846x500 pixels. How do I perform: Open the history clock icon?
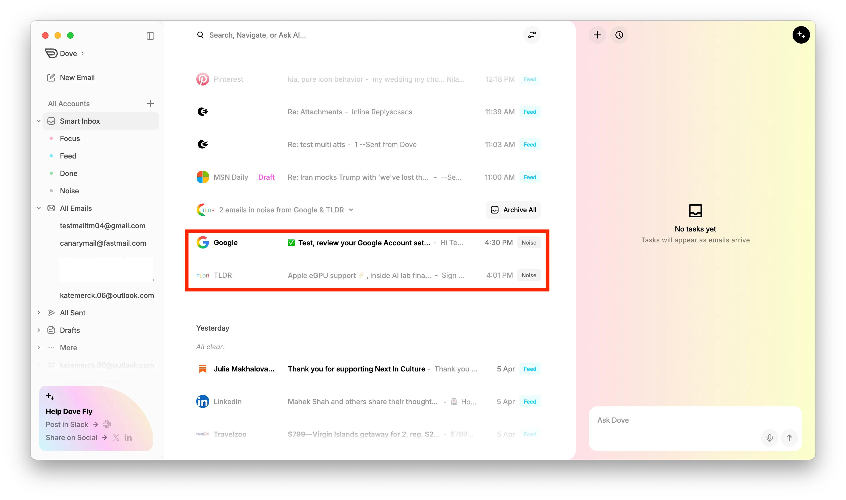619,35
